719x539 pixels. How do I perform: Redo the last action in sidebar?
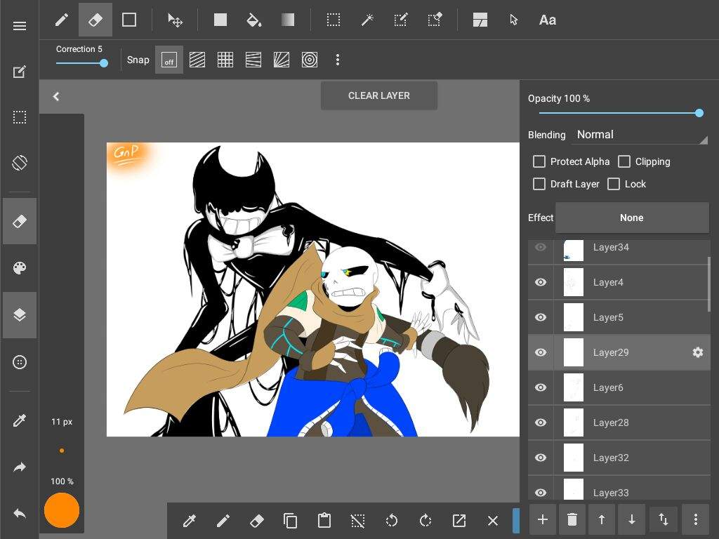click(19, 467)
